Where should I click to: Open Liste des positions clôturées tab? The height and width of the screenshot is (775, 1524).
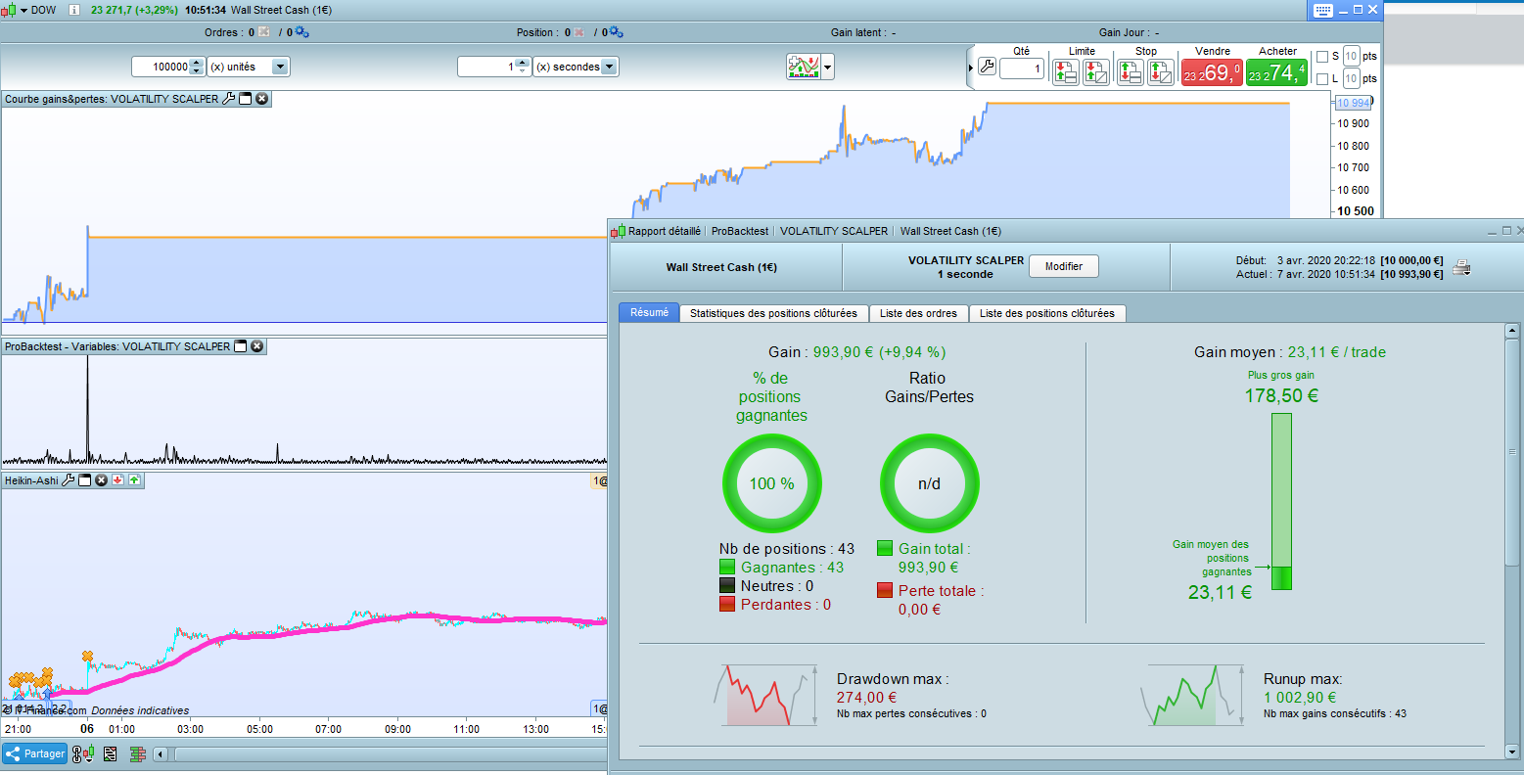click(1047, 313)
